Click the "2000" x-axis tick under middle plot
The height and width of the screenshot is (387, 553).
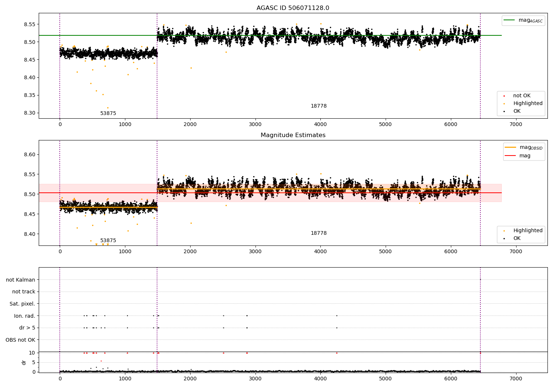click(x=190, y=252)
